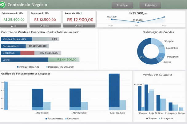Click the green logo icon in header
This screenshot has width=187, height=124.
coord(2,5)
